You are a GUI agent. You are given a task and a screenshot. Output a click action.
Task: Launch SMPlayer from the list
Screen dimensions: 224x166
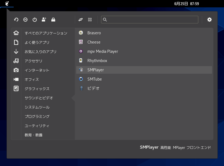click(144, 70)
